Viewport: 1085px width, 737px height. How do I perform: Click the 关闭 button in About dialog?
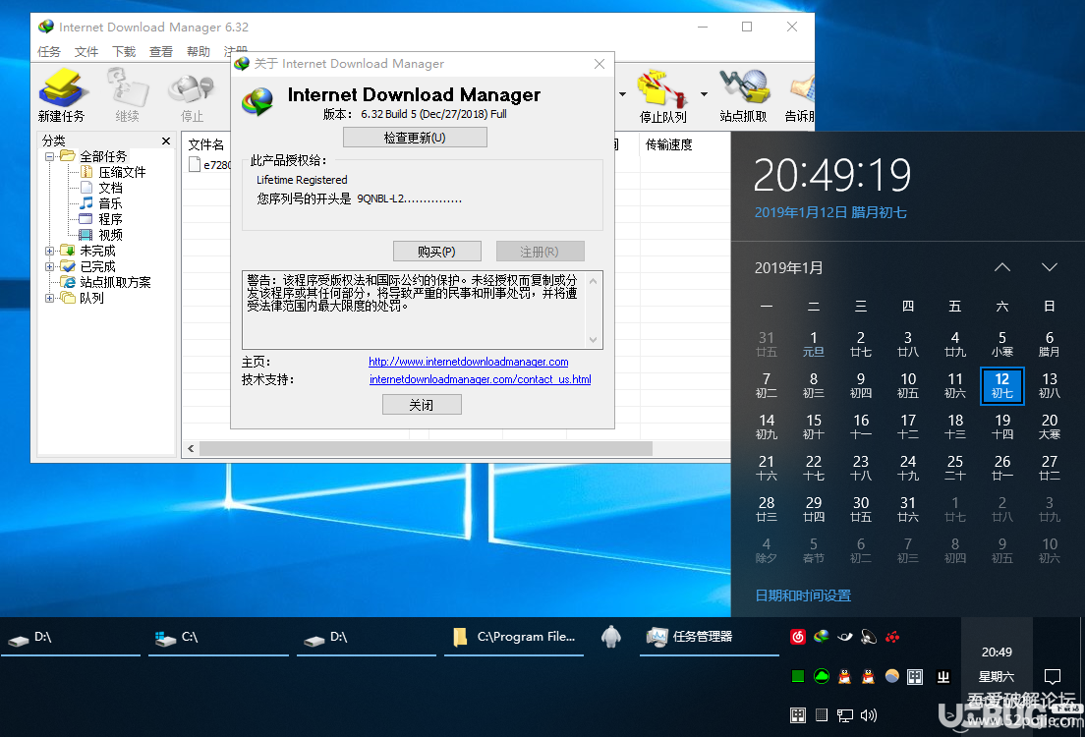(x=422, y=405)
